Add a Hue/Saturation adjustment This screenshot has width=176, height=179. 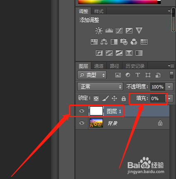tap(94, 42)
